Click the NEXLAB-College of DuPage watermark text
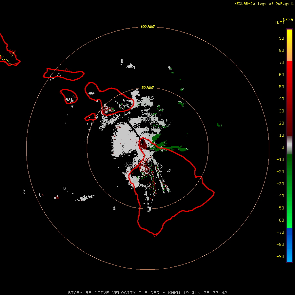Screen dimensions: 295x295 click(264, 4)
